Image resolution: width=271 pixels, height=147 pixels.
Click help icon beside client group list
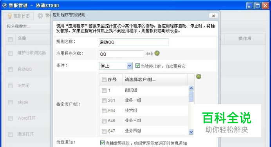pos(199,76)
